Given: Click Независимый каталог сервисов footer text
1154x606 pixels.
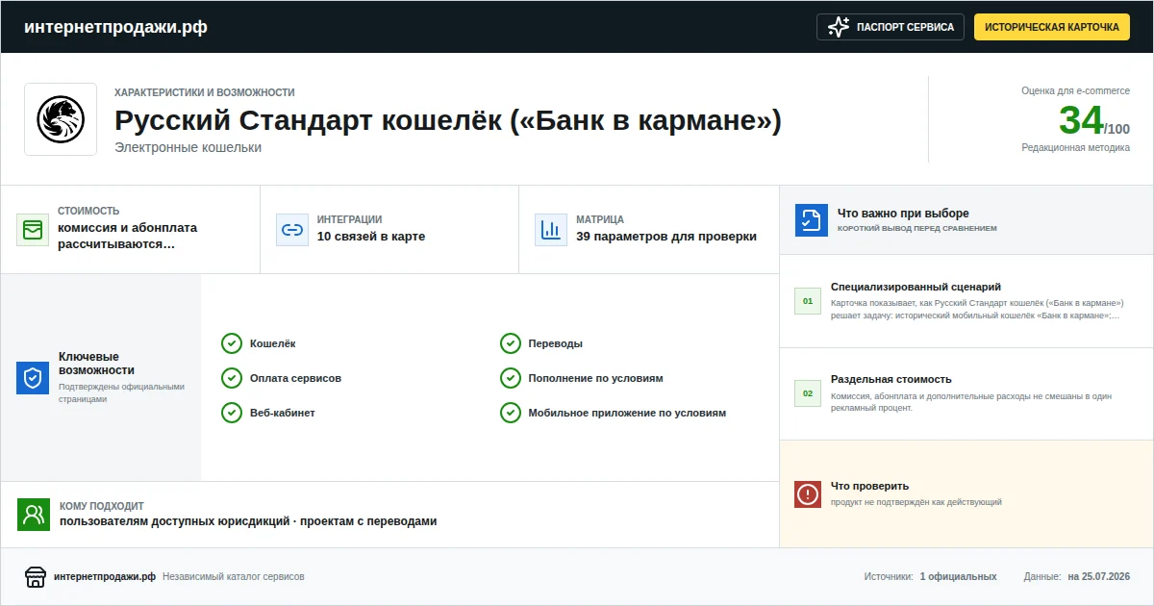Looking at the screenshot, I should [234, 577].
